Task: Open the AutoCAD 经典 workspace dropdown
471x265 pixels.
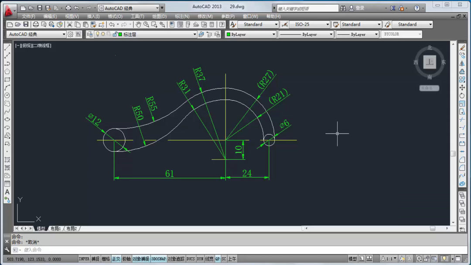Action: [64, 34]
